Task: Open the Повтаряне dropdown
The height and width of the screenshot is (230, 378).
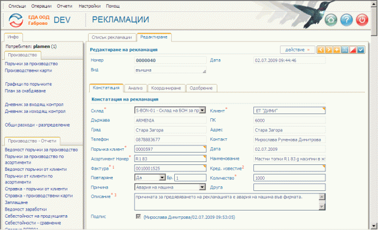Action: click(162, 177)
